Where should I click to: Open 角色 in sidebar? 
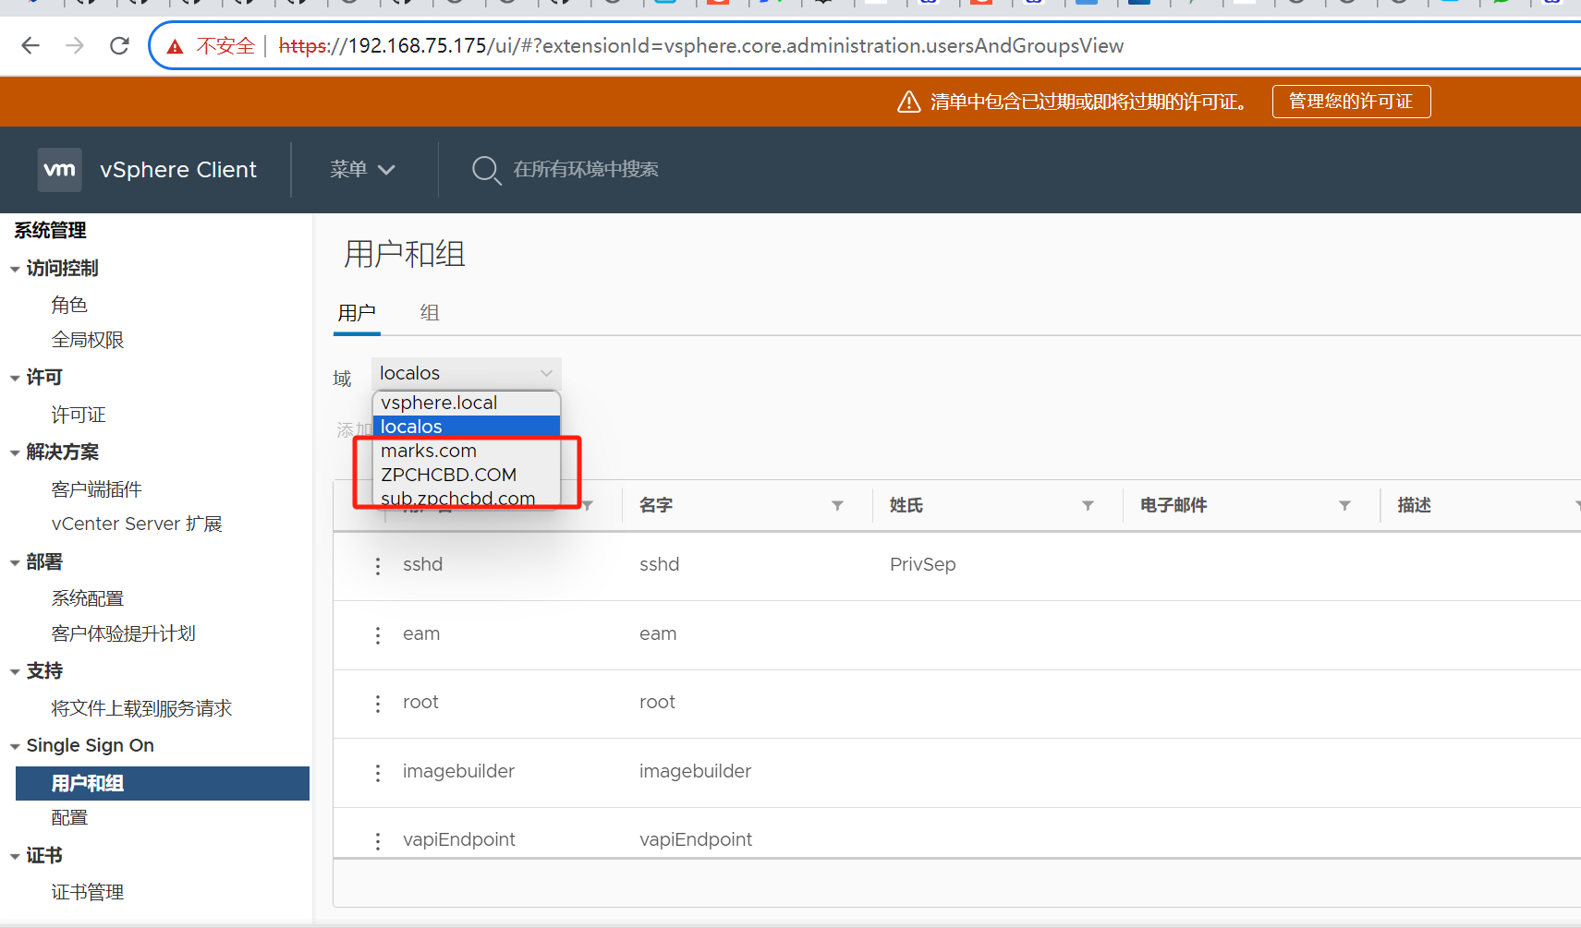tap(69, 305)
